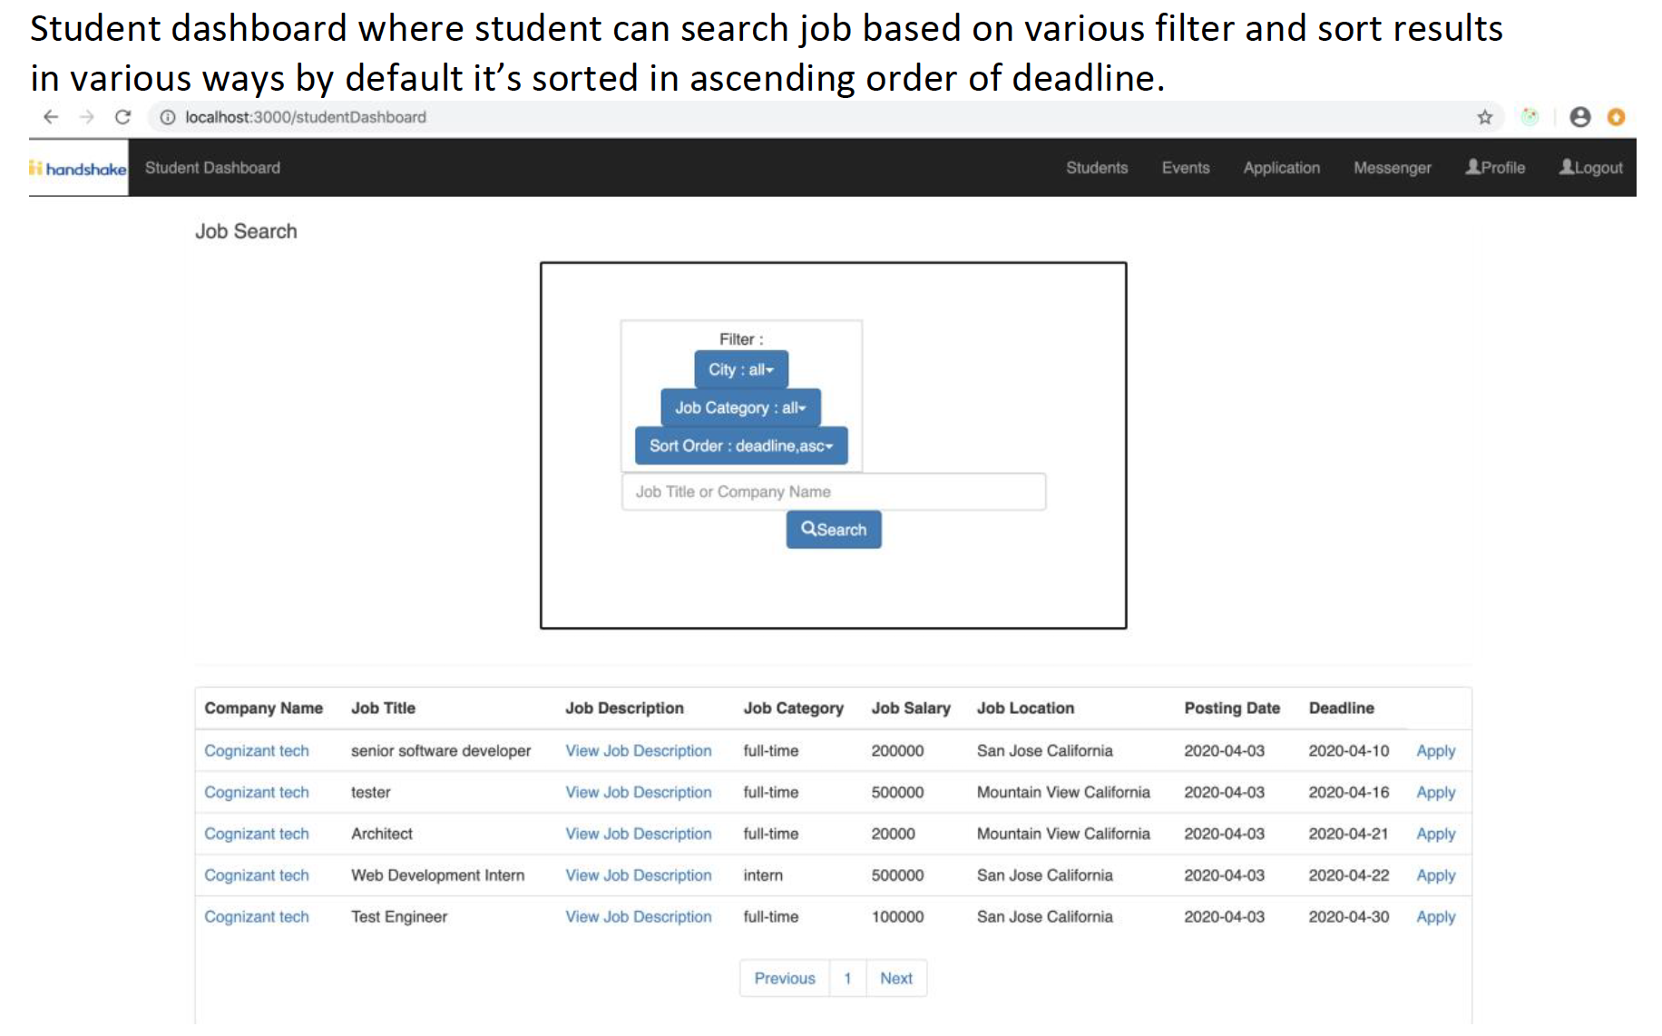Screen dimensions: 1662x1036
Task: Bookmark the page with the star icon
Action: (1484, 117)
